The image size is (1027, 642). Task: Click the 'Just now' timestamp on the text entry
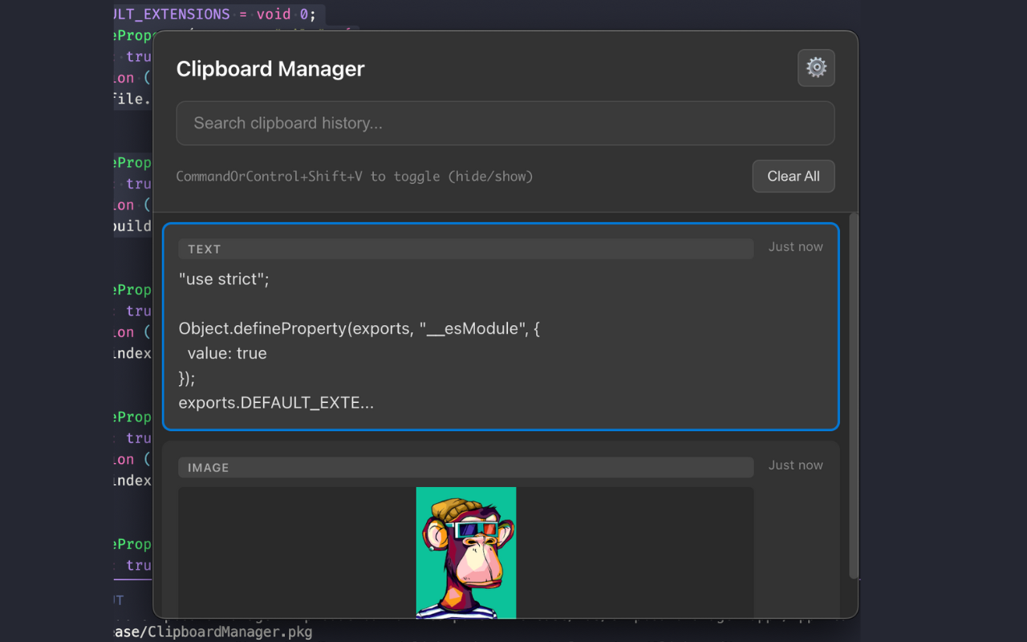pyautogui.click(x=795, y=246)
